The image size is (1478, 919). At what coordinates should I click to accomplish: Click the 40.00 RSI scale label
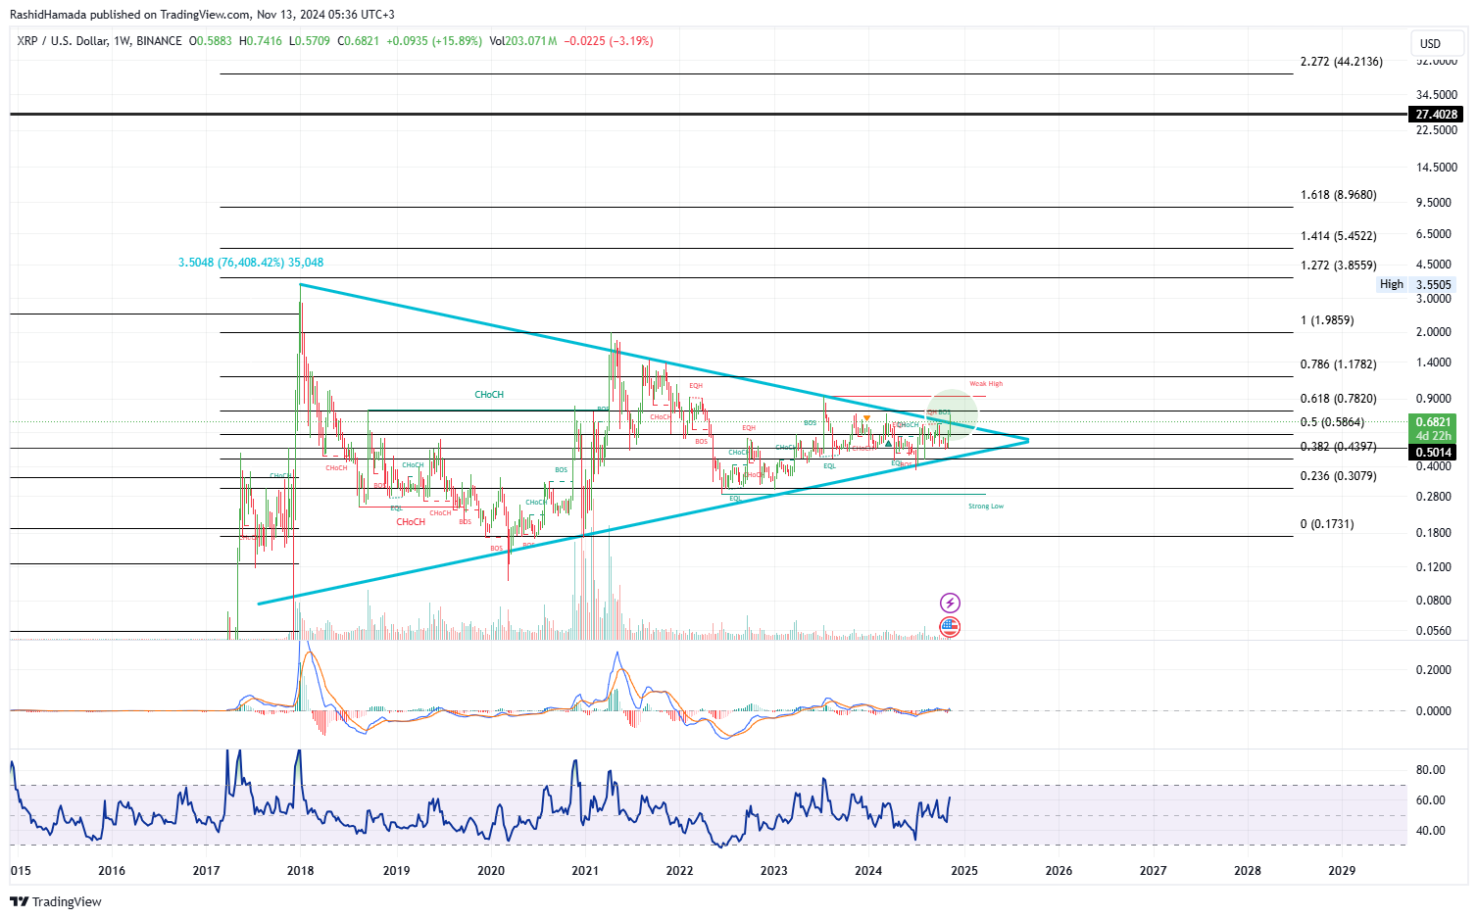pyautogui.click(x=1431, y=831)
